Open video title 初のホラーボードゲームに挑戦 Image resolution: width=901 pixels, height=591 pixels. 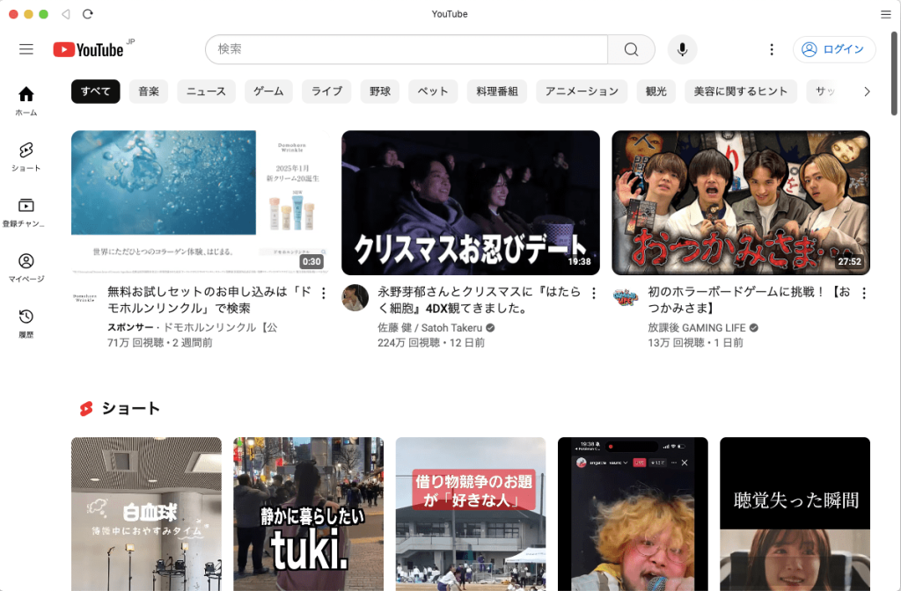tap(750, 300)
